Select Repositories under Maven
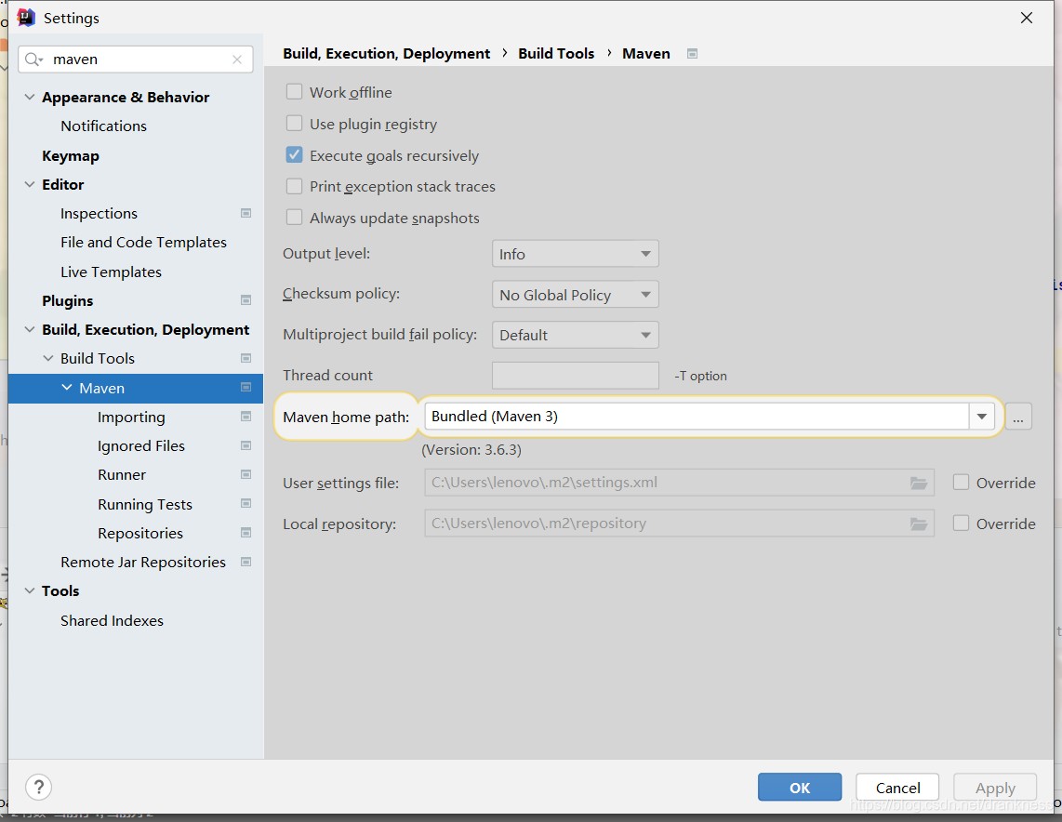Viewport: 1062px width, 822px height. [140, 534]
